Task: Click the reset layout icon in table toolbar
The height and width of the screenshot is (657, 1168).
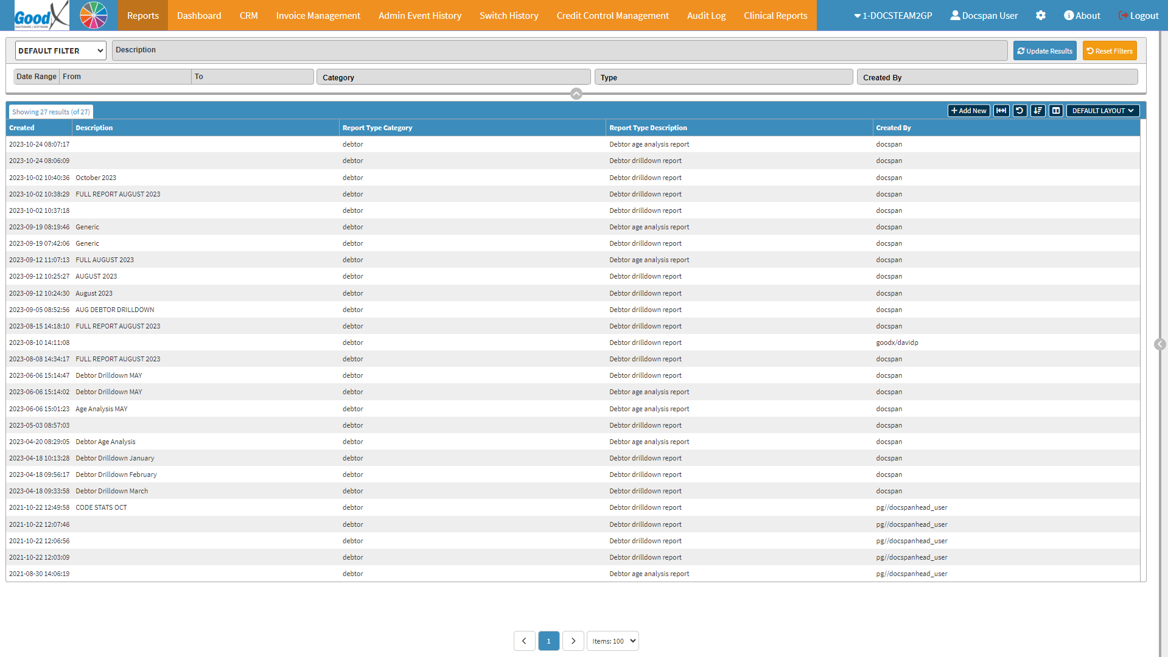Action: coord(1019,111)
